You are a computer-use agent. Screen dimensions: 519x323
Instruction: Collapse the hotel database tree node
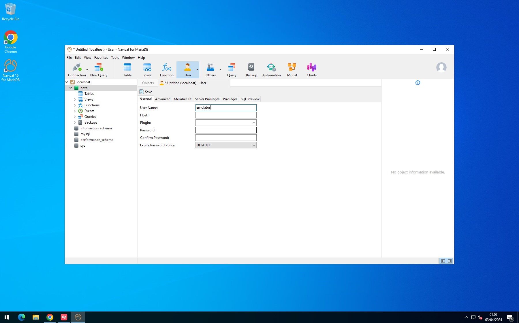coord(71,88)
